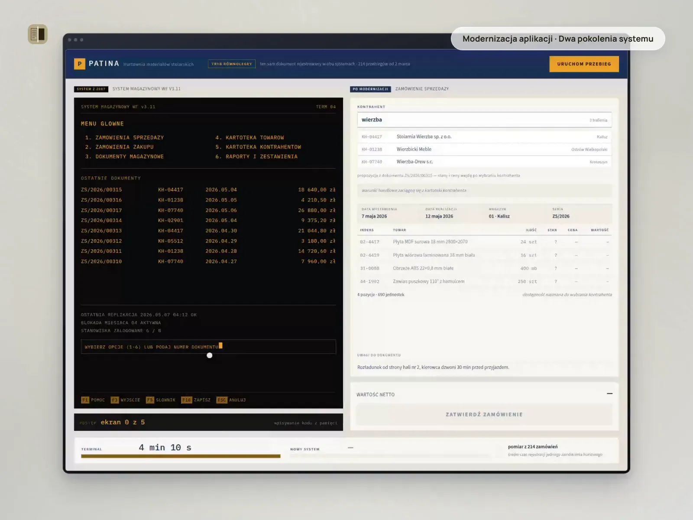Click the PO MODERNIZACJI label badge
The image size is (693, 520).
coord(370,89)
